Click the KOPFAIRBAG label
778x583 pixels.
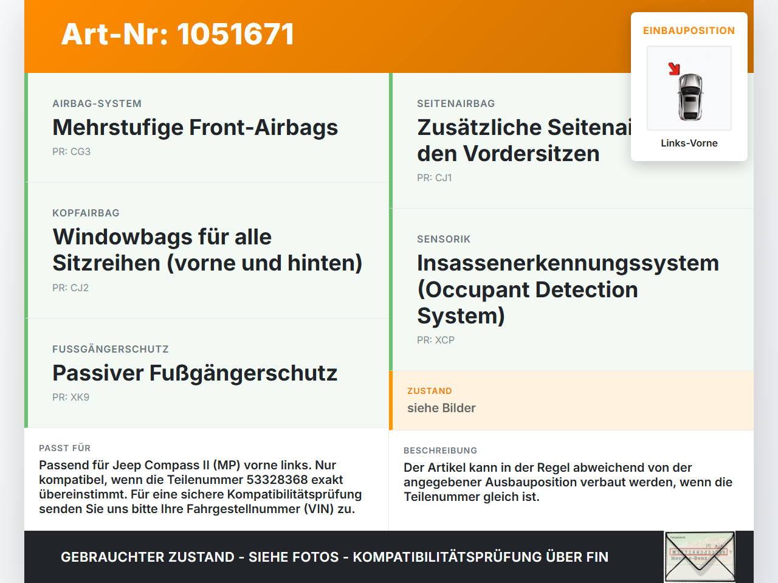coord(86,213)
